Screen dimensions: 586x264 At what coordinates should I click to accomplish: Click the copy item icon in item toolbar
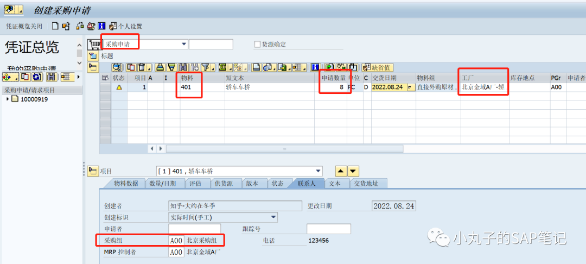(131, 67)
